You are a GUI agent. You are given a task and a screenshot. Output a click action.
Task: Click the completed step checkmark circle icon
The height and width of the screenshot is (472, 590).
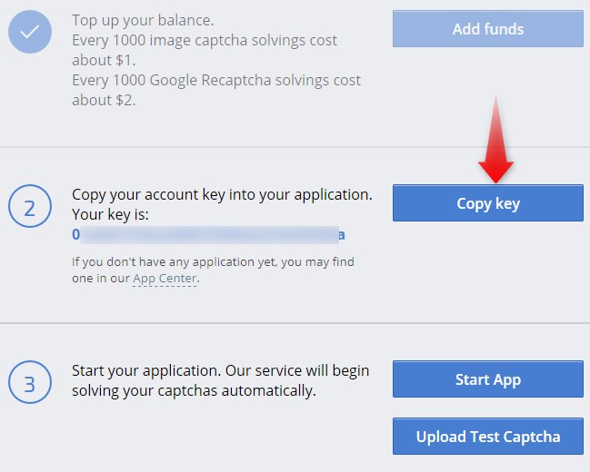(30, 32)
